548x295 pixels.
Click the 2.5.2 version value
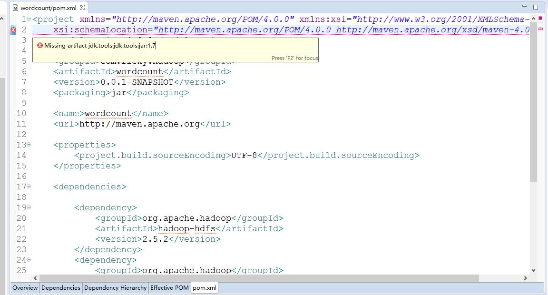(x=155, y=239)
